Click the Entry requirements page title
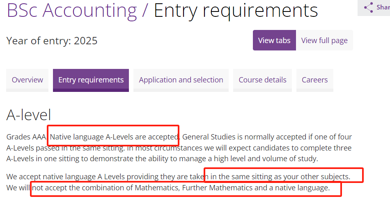Image resolution: width=390 pixels, height=201 pixels. click(236, 10)
